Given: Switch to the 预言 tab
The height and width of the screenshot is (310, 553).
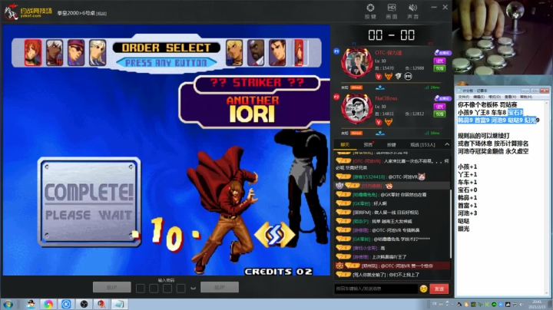Looking at the screenshot, I should click(368, 145).
